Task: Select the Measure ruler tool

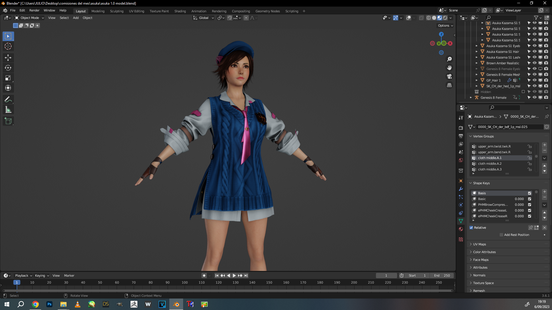Action: click(8, 110)
